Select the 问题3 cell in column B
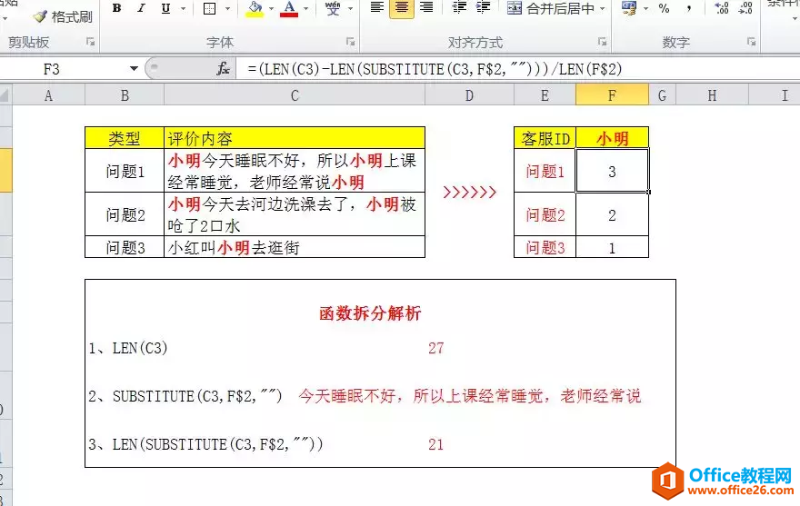This screenshot has height=506, width=800. coord(125,247)
